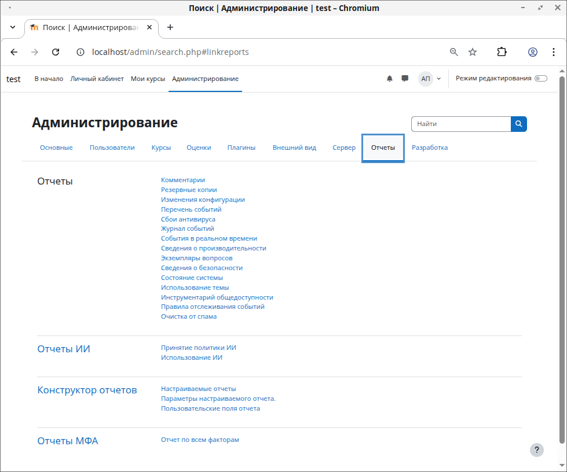Select the Пользователи admin tab
This screenshot has width=567, height=472.
click(x=112, y=147)
